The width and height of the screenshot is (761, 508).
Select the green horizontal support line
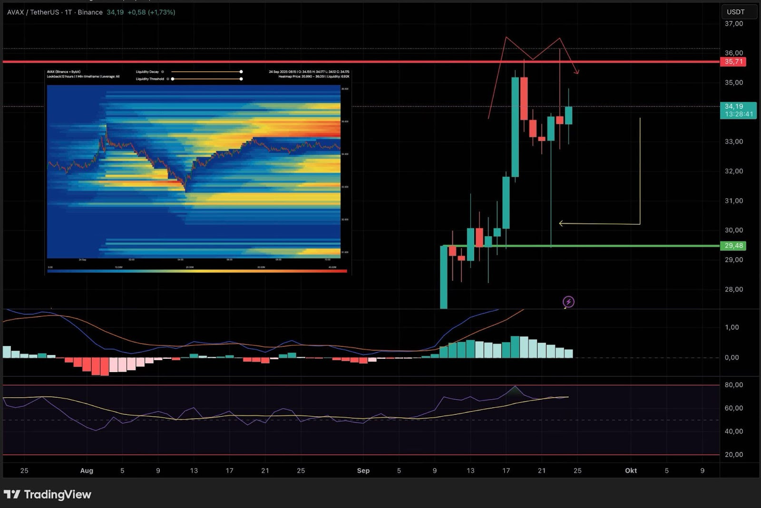580,246
